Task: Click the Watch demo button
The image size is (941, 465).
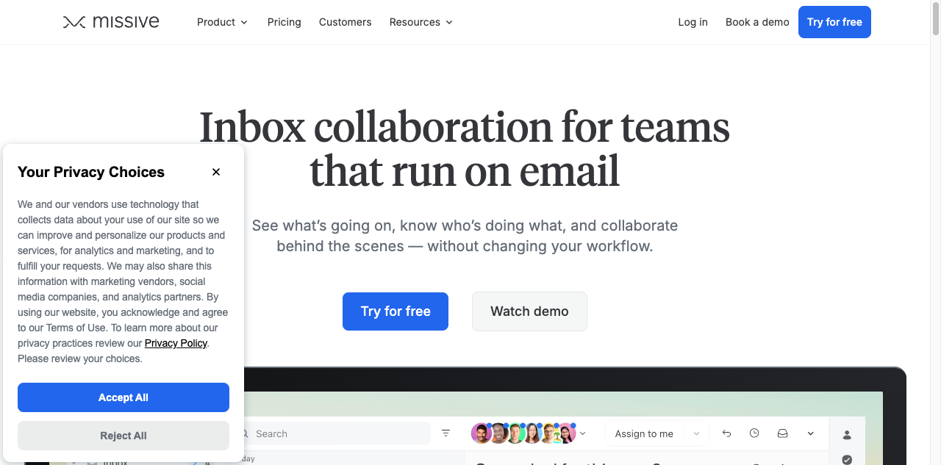Action: pyautogui.click(x=529, y=311)
